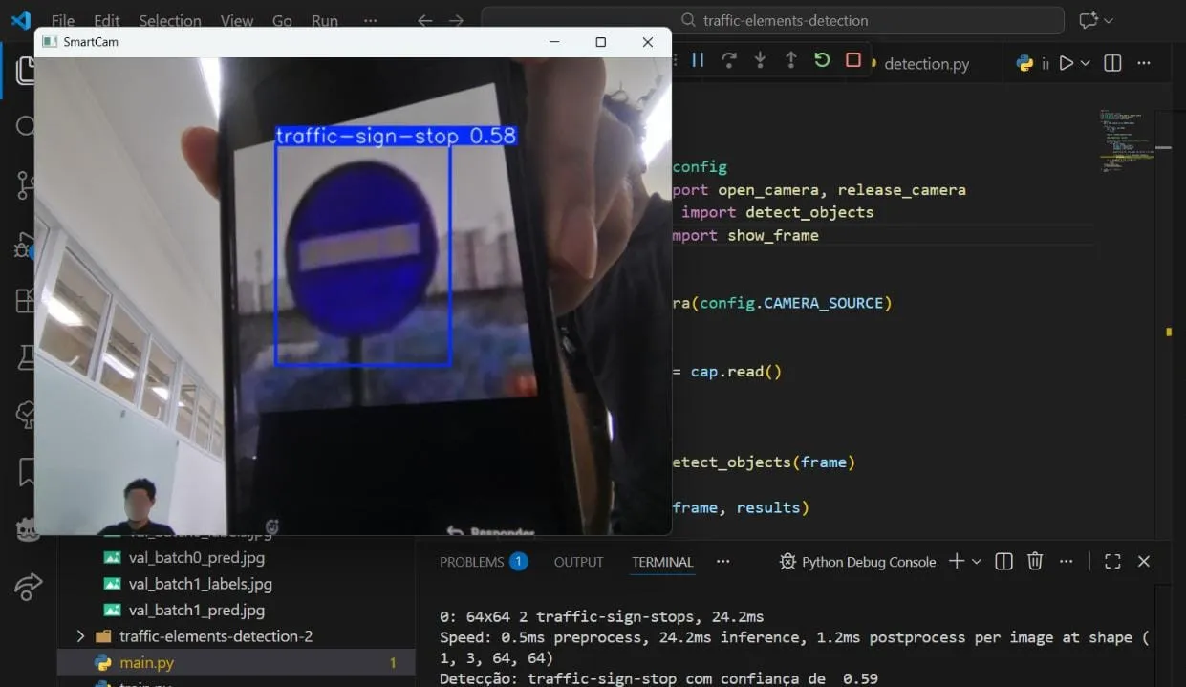Expand the traffic-elements-detection-2 folder

click(80, 636)
